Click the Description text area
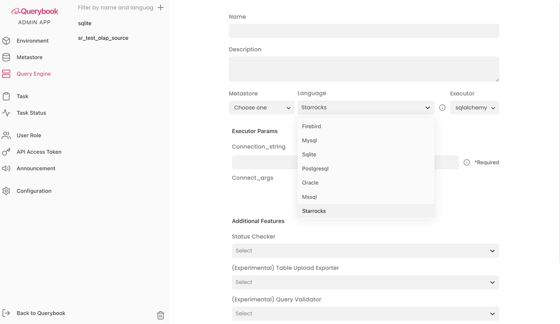 point(364,69)
